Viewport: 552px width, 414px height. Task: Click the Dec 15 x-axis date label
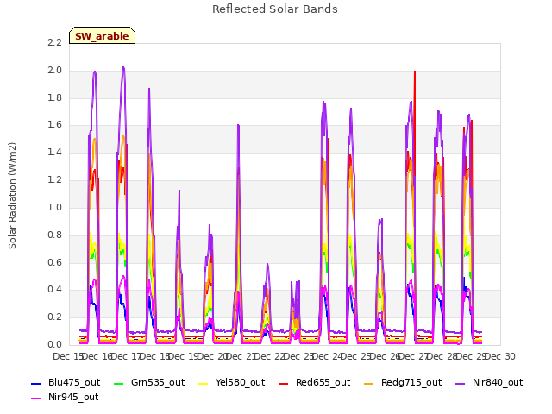(68, 356)
